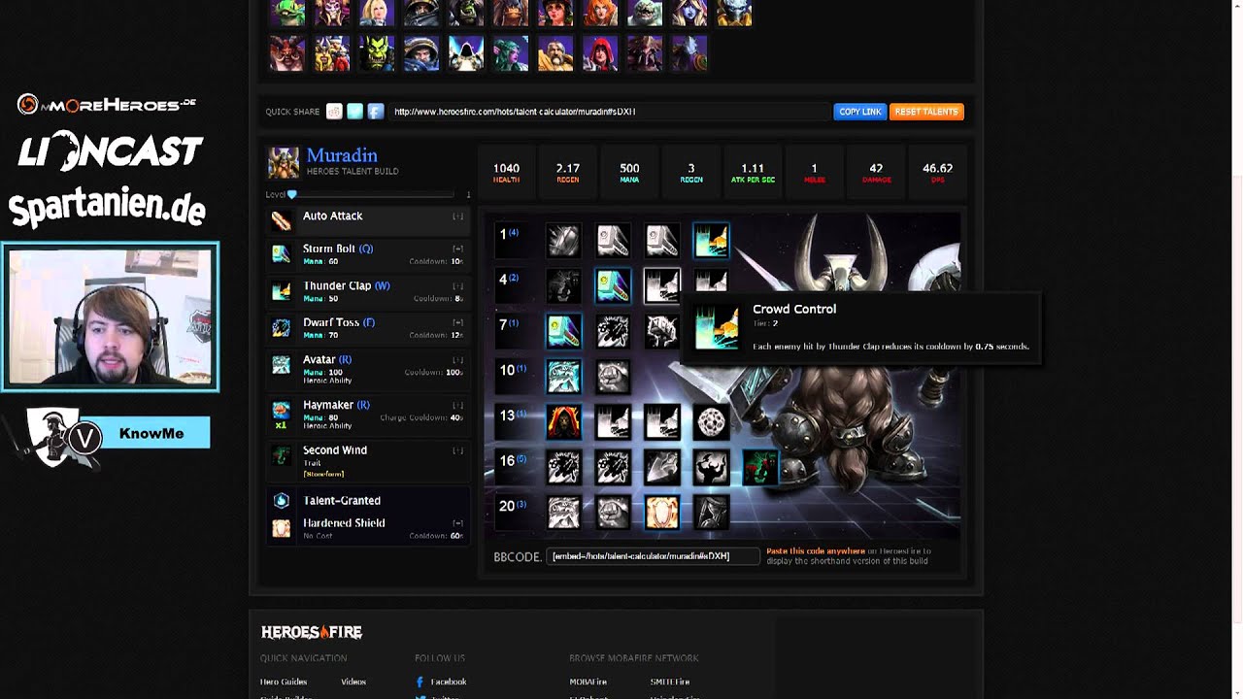Select second talent in level 7 row
Screen dimensions: 1243x699
pos(613,331)
